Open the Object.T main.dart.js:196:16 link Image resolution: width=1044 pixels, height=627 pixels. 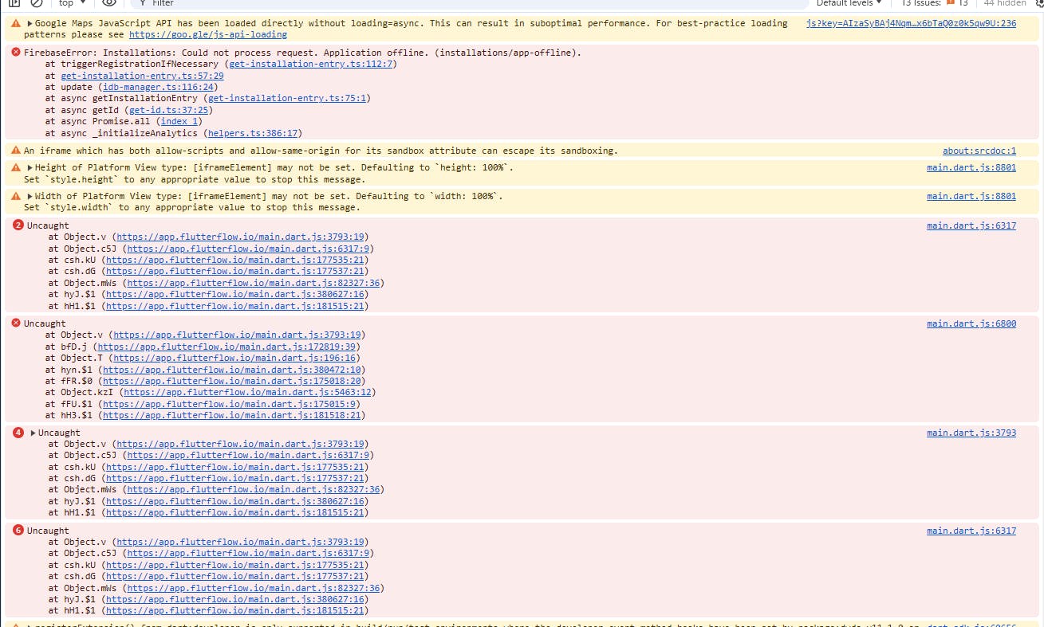click(235, 359)
